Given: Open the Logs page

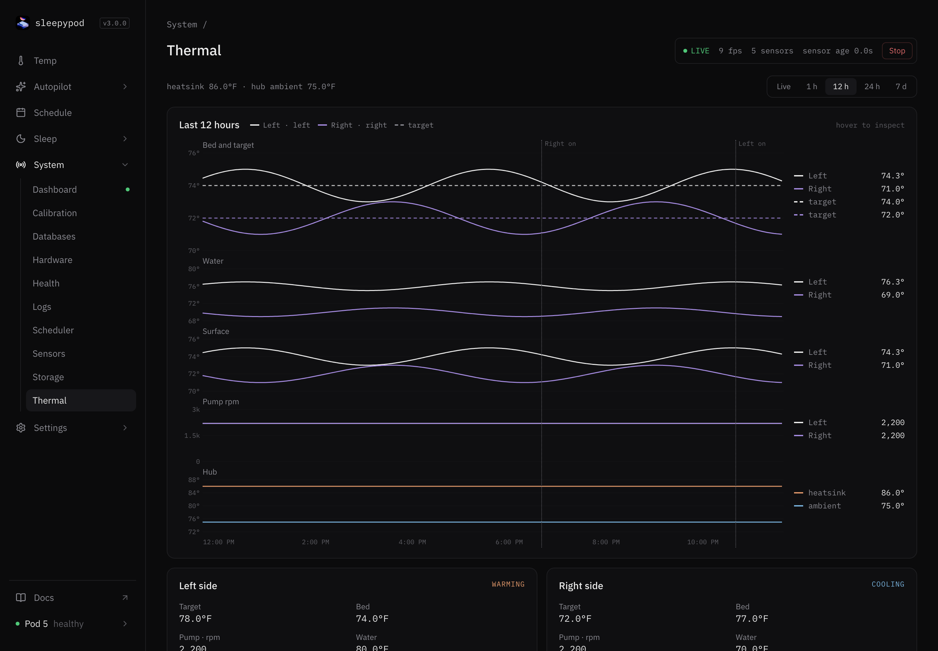Looking at the screenshot, I should click(81, 307).
